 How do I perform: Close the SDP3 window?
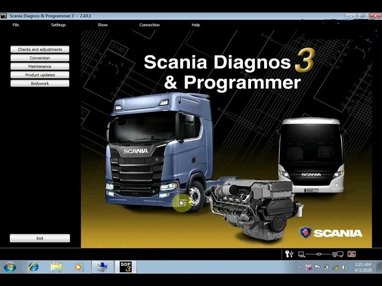click(x=375, y=16)
